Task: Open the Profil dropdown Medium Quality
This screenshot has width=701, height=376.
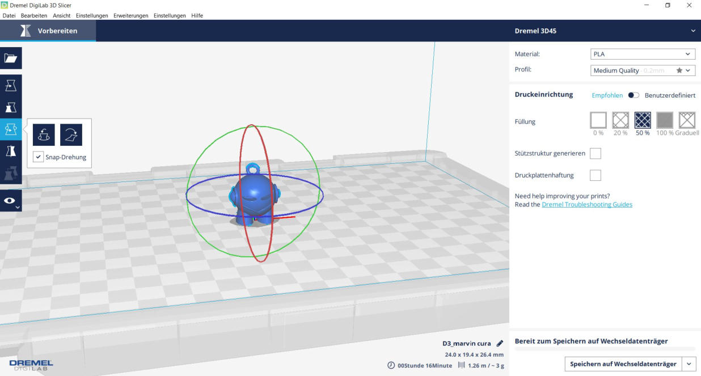Action: (643, 70)
